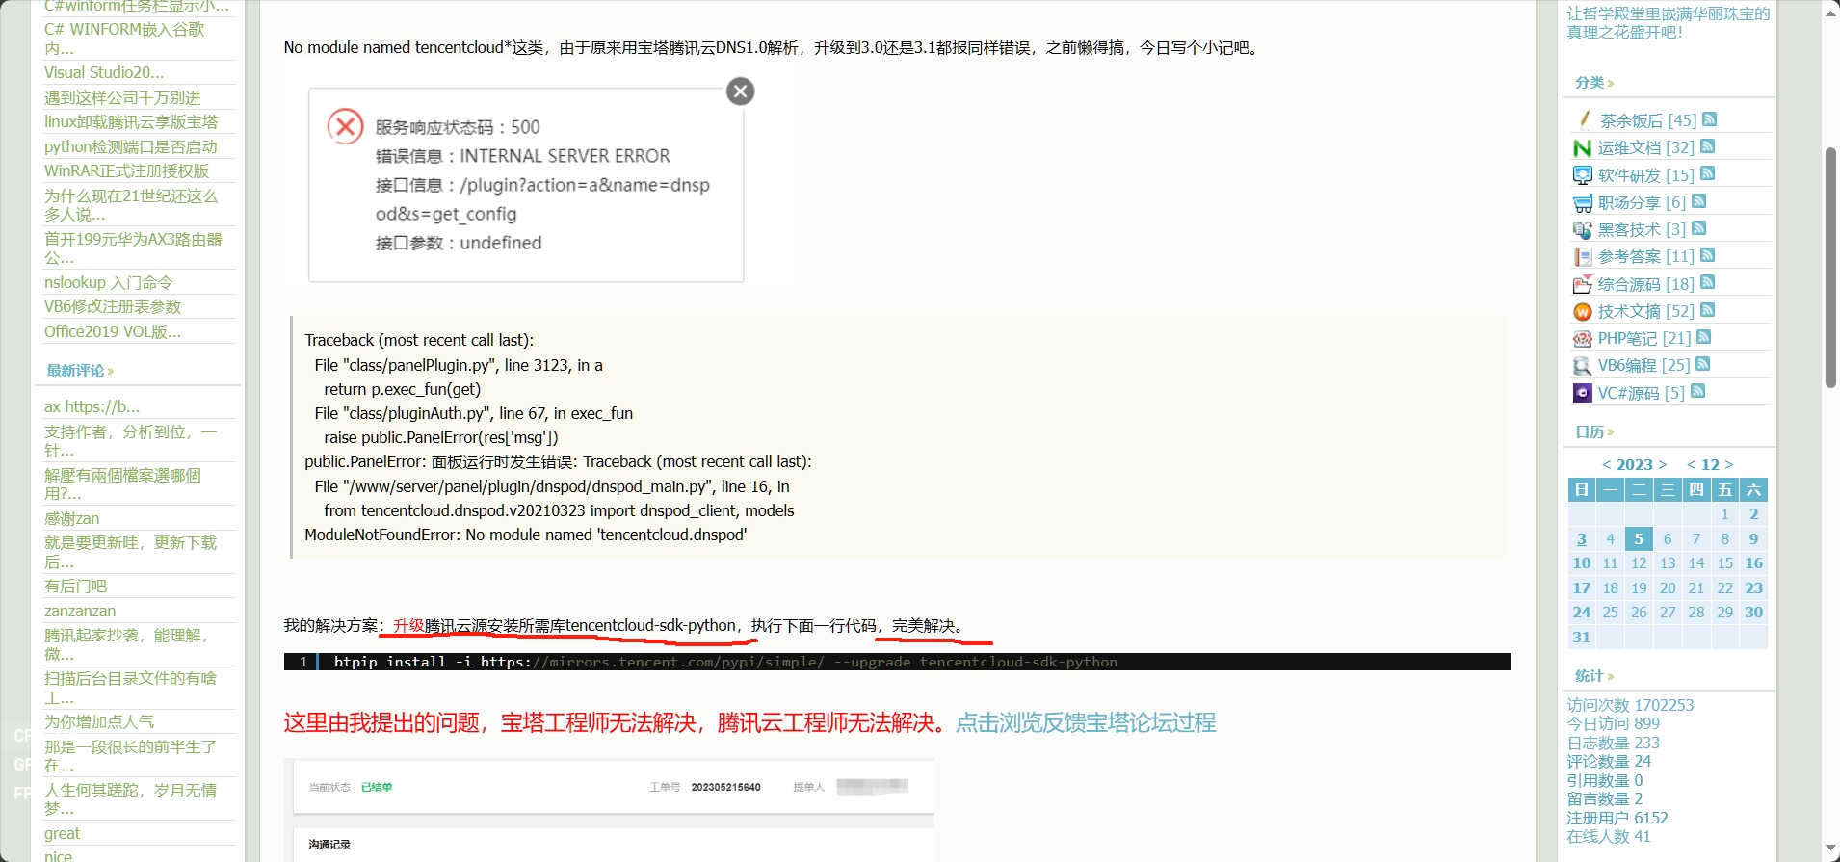The width and height of the screenshot is (1840, 862).
Task: Click the 综合源码 category icon
Action: coord(1582,284)
